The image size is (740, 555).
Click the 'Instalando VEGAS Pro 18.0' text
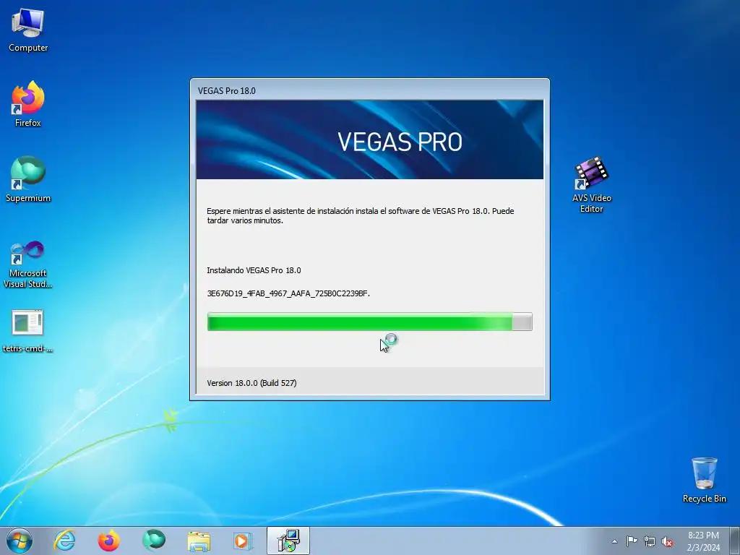pyautogui.click(x=254, y=270)
